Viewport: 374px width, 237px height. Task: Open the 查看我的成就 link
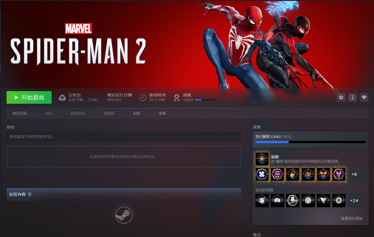(x=351, y=218)
